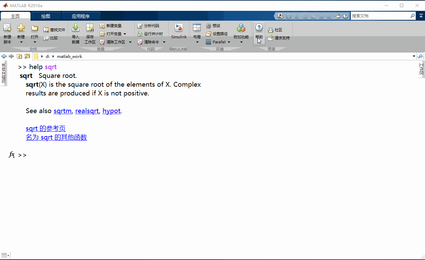Click 分析代码 (Analyze Code)
The image size is (425, 260).
click(x=148, y=26)
